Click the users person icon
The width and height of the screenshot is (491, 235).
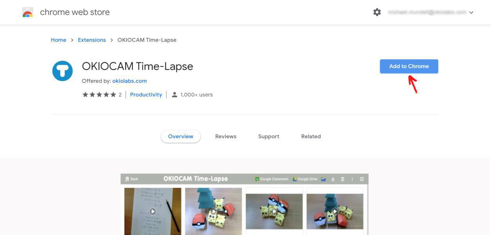coord(175,94)
